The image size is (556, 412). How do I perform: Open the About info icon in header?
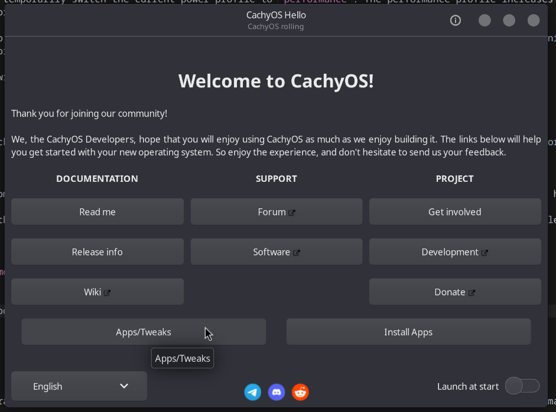tap(456, 21)
